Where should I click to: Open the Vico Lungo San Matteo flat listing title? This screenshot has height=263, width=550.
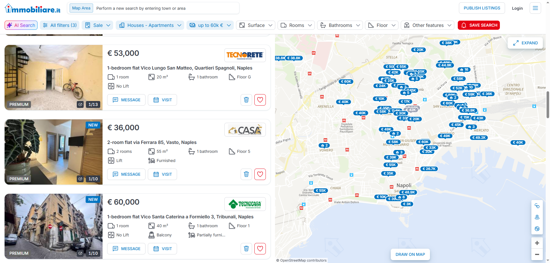click(x=180, y=68)
